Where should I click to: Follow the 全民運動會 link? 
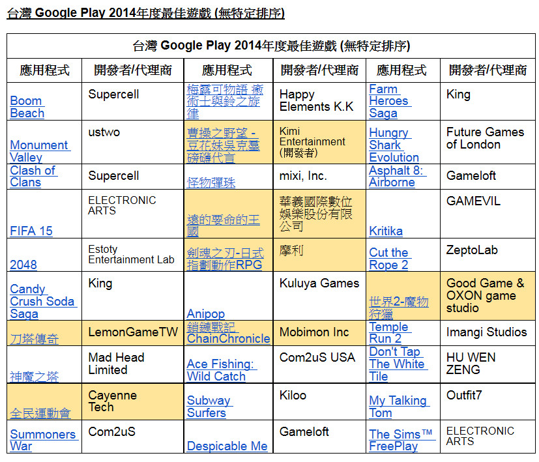pos(40,413)
